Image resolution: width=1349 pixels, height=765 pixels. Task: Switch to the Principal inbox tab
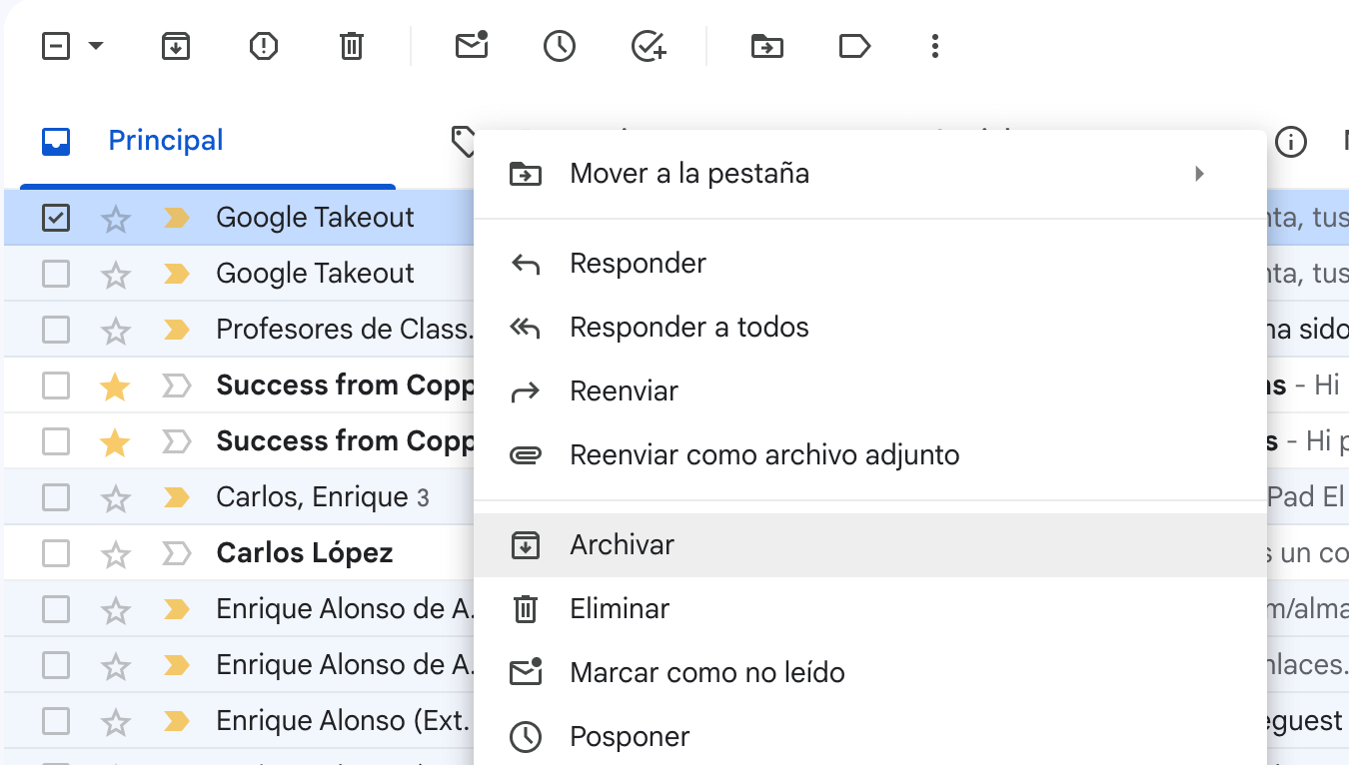click(x=166, y=141)
